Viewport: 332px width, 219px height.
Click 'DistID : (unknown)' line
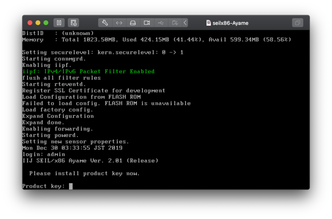[58, 33]
